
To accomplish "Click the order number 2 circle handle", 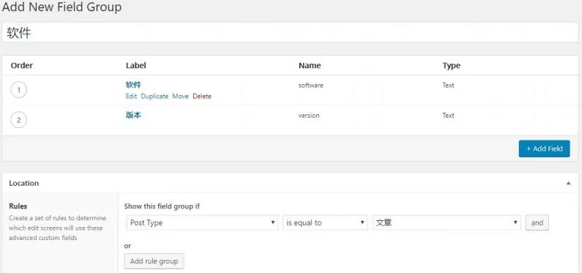I will [x=19, y=120].
